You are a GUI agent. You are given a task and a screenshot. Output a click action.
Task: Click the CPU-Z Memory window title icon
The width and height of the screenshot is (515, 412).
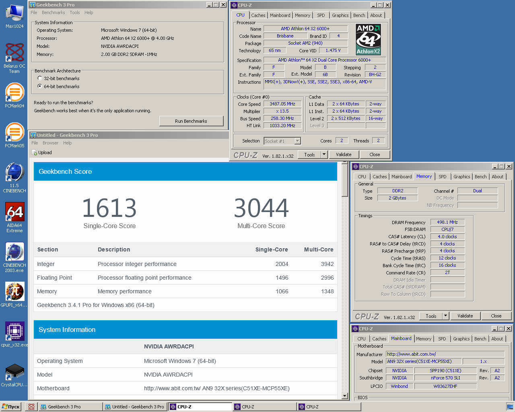tap(355, 167)
